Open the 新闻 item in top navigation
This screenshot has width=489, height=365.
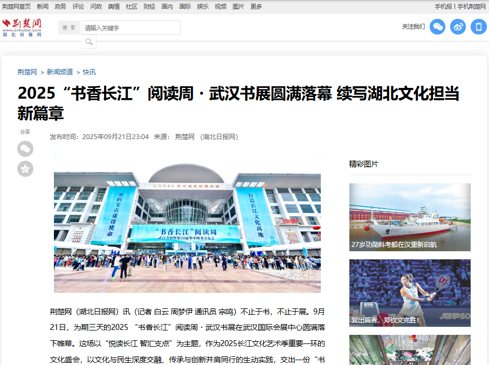click(43, 6)
